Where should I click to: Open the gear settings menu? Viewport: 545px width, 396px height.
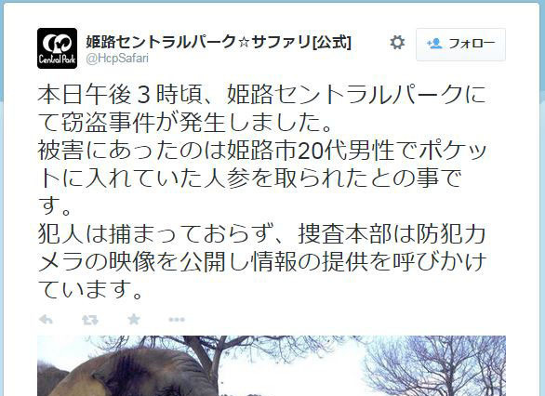click(x=397, y=43)
